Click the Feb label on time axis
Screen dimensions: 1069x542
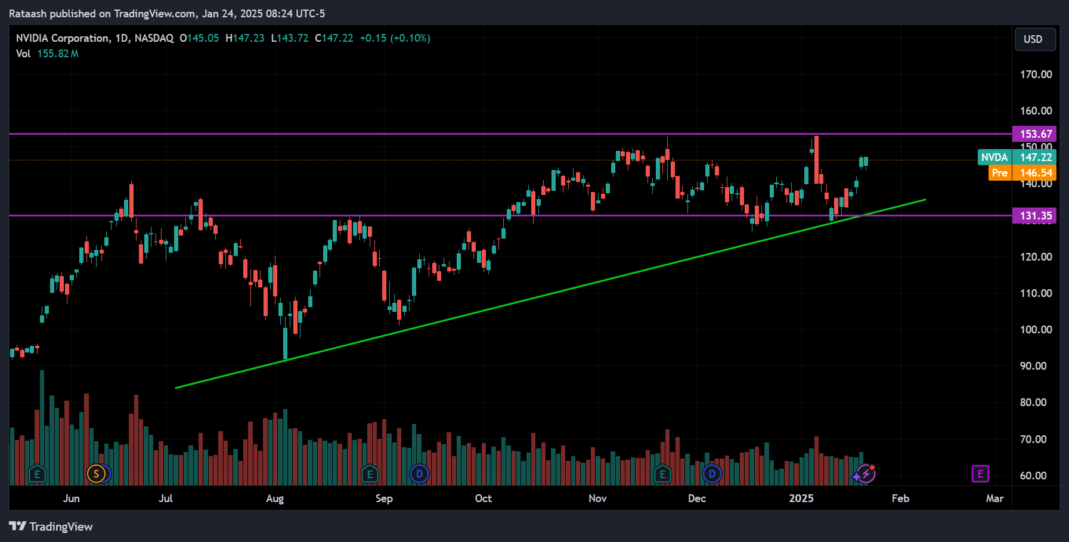pyautogui.click(x=900, y=498)
